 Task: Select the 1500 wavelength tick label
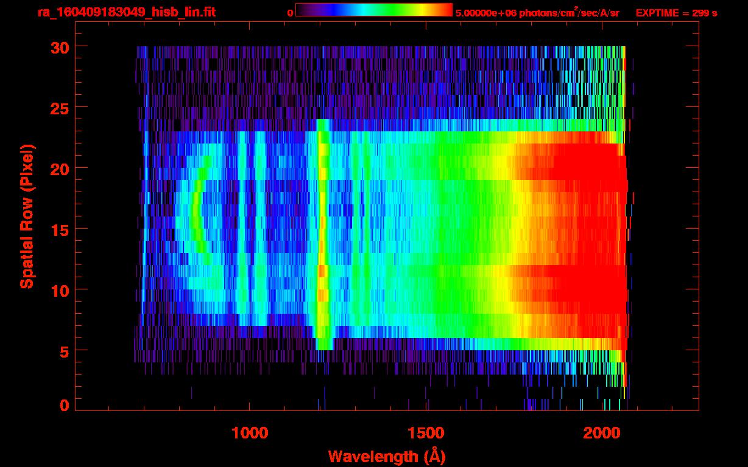(426, 432)
